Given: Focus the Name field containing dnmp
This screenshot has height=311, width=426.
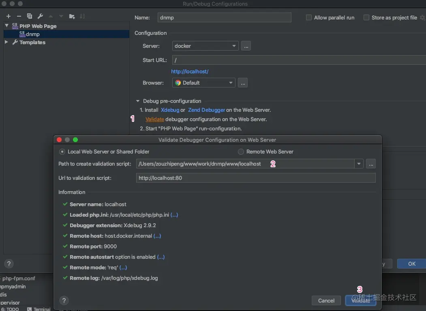Looking at the screenshot, I should [225, 18].
